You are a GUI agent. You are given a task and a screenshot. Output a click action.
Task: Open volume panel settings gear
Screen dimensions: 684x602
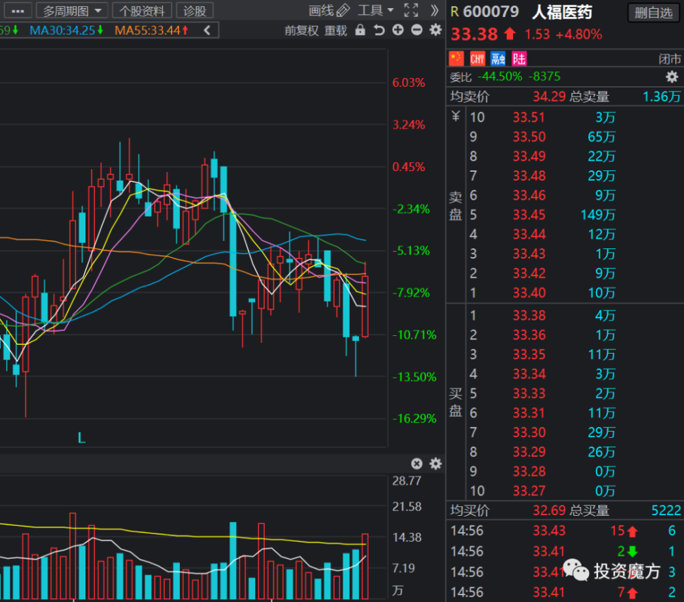pyautogui.click(x=435, y=463)
